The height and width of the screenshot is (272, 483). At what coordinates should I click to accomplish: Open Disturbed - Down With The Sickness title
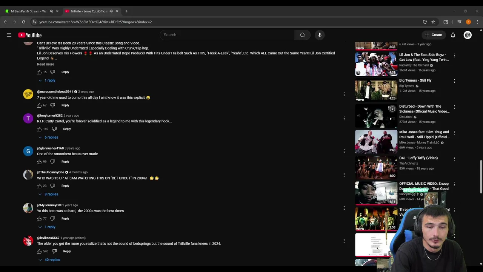click(424, 109)
